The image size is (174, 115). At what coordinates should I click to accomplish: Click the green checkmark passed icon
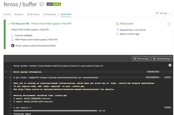[x=9, y=24]
